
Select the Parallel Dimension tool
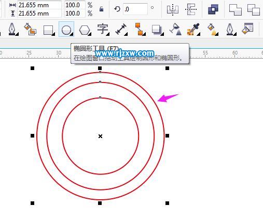pyautogui.click(x=121, y=29)
